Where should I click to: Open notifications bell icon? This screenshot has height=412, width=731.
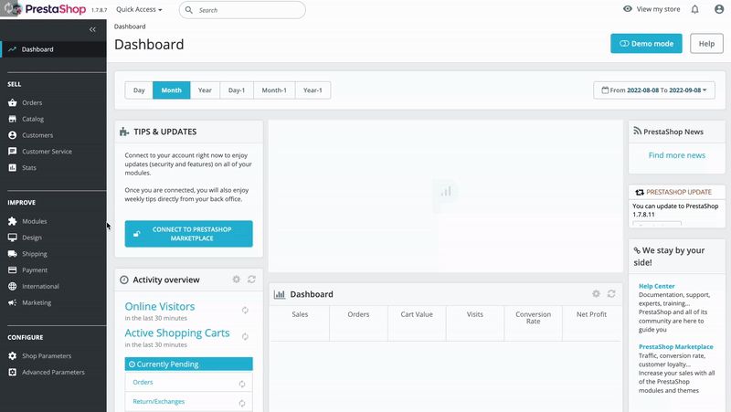[694, 9]
